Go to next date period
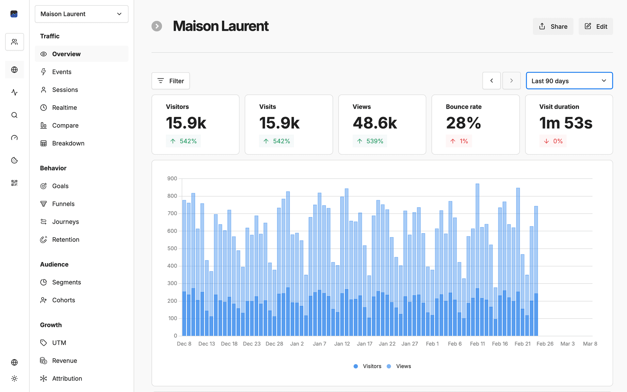627x392 pixels. [511, 81]
